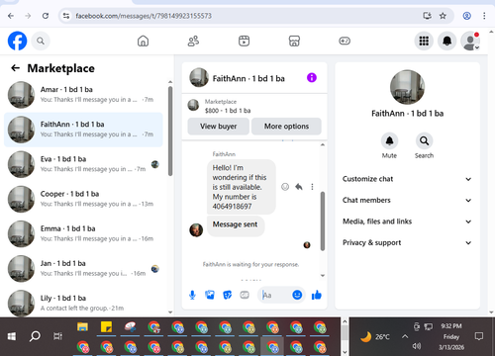This screenshot has width=495, height=356.
Task: Open Sticky Notes from the taskbar
Action: (106, 327)
